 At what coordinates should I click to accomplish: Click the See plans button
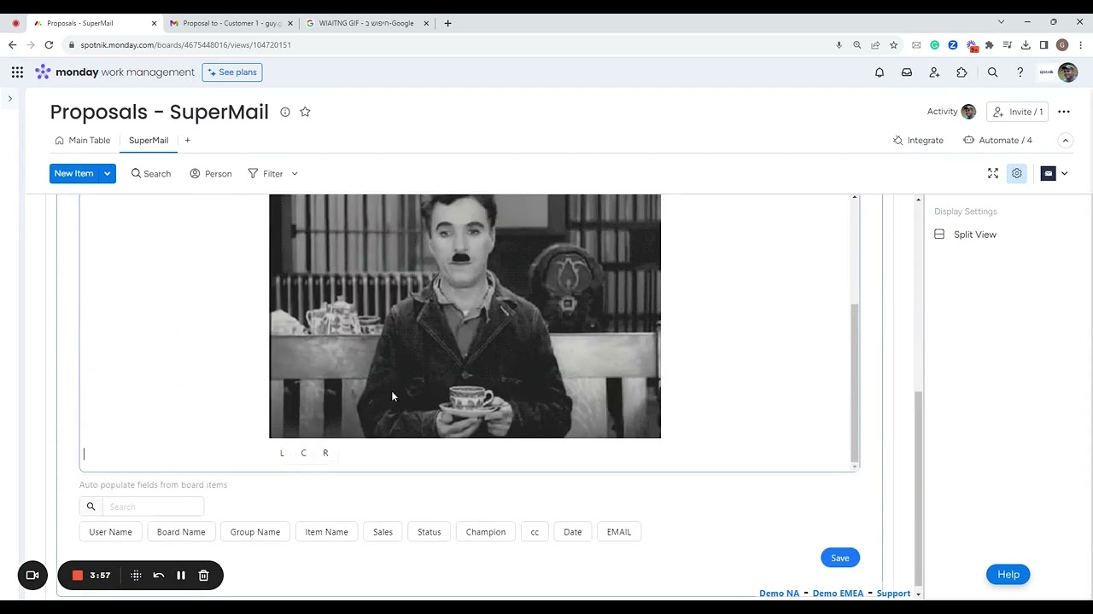pyautogui.click(x=232, y=72)
